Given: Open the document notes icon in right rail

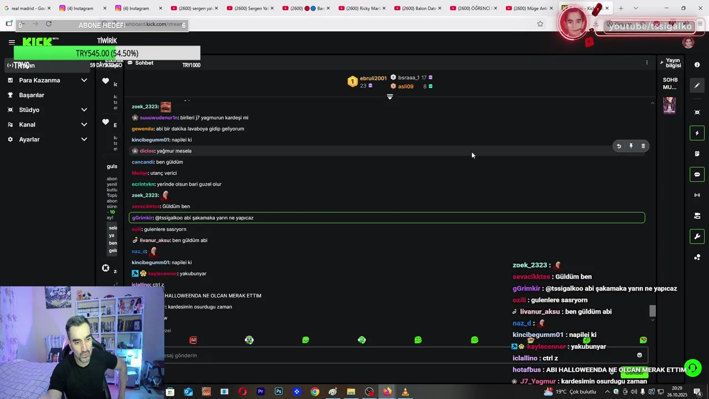Looking at the screenshot, I should tap(697, 154).
